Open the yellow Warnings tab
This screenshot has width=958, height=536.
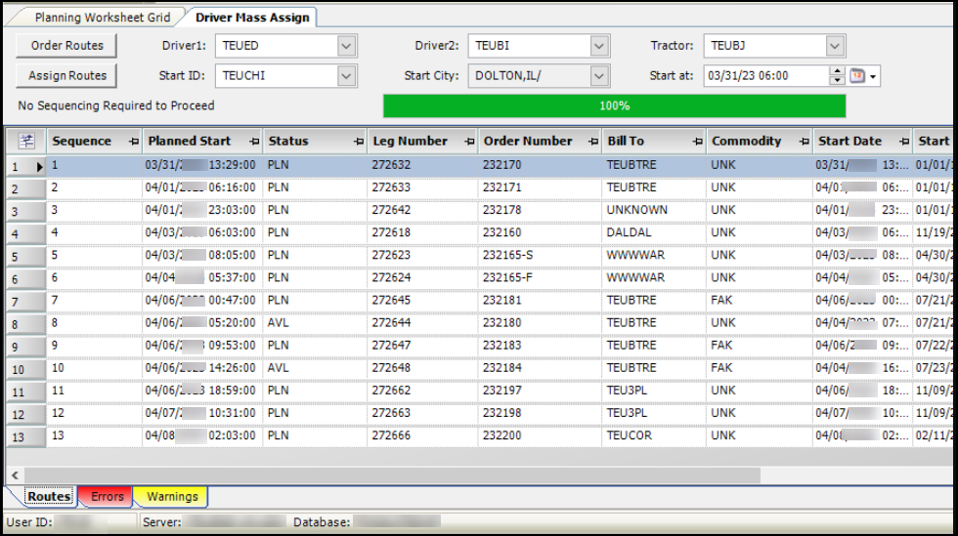[172, 496]
